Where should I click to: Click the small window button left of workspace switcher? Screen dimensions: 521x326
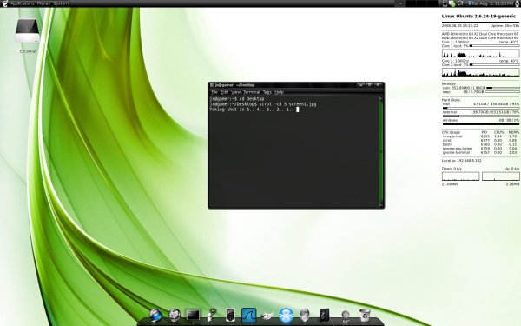pyautogui.click(x=400, y=3)
